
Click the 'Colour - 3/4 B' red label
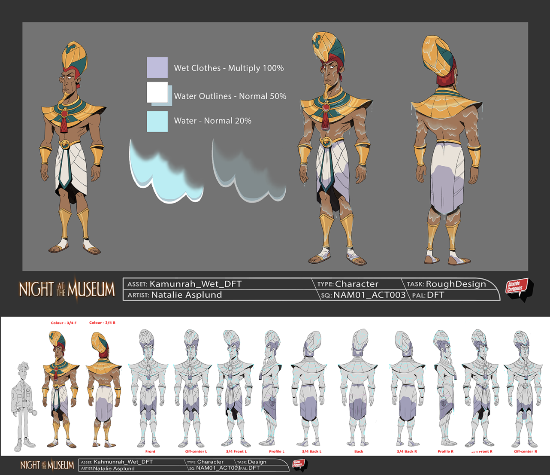(102, 323)
